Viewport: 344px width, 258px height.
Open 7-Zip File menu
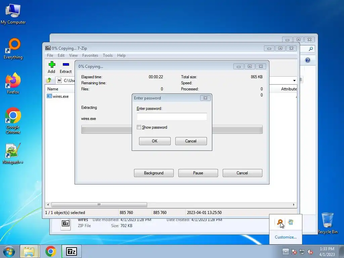tap(50, 55)
